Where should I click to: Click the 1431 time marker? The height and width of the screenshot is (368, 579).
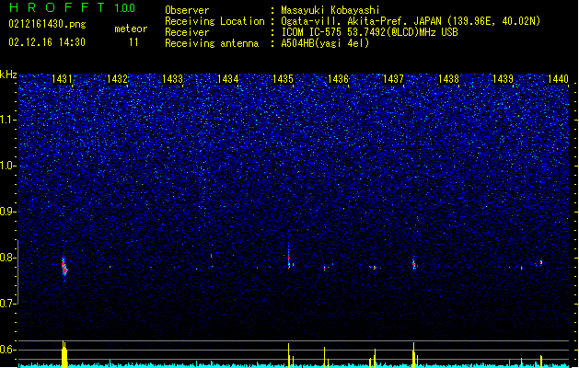(62, 79)
